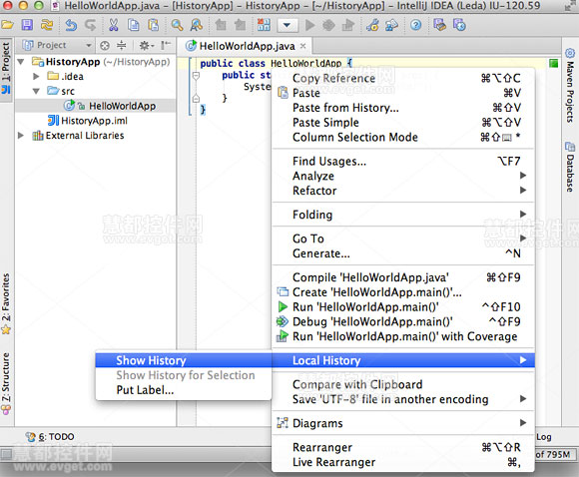579x477 pixels.
Task: Open the Diagrams submenu
Action: point(403,423)
